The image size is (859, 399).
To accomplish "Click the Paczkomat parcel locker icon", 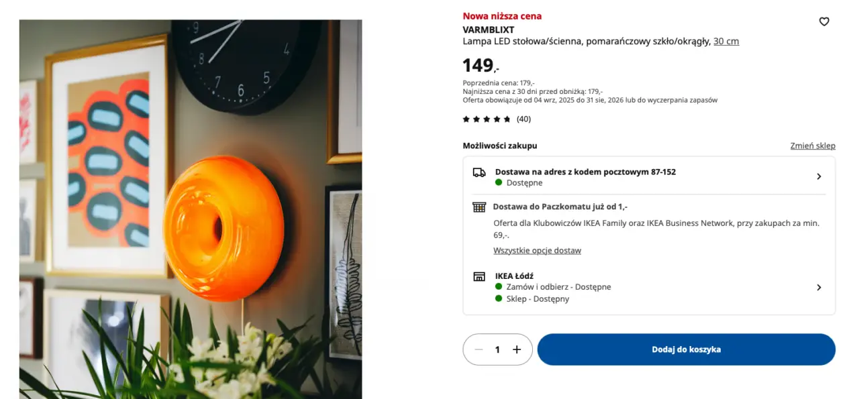I will [x=478, y=207].
